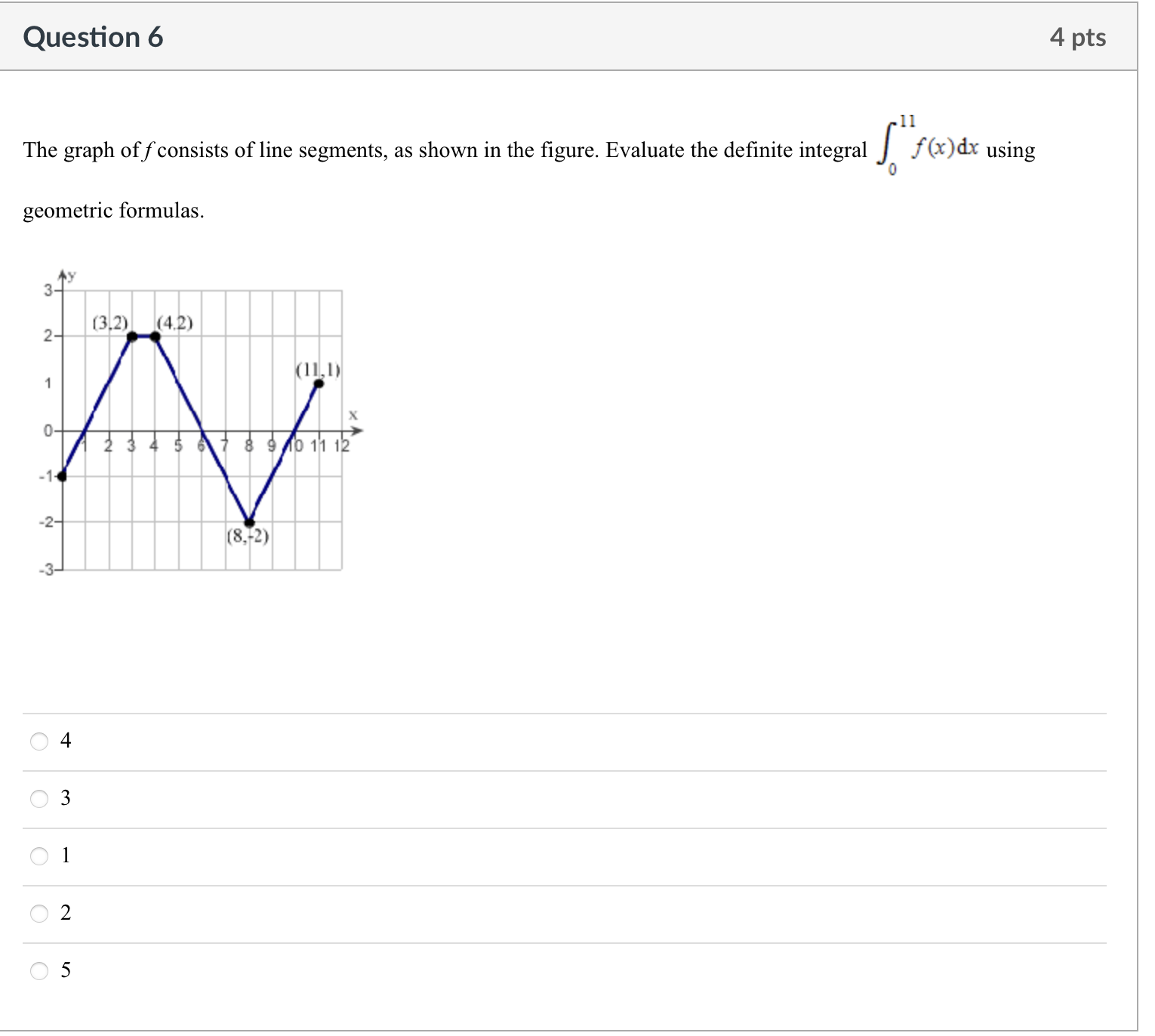Choose answer option 2

pos(39,913)
